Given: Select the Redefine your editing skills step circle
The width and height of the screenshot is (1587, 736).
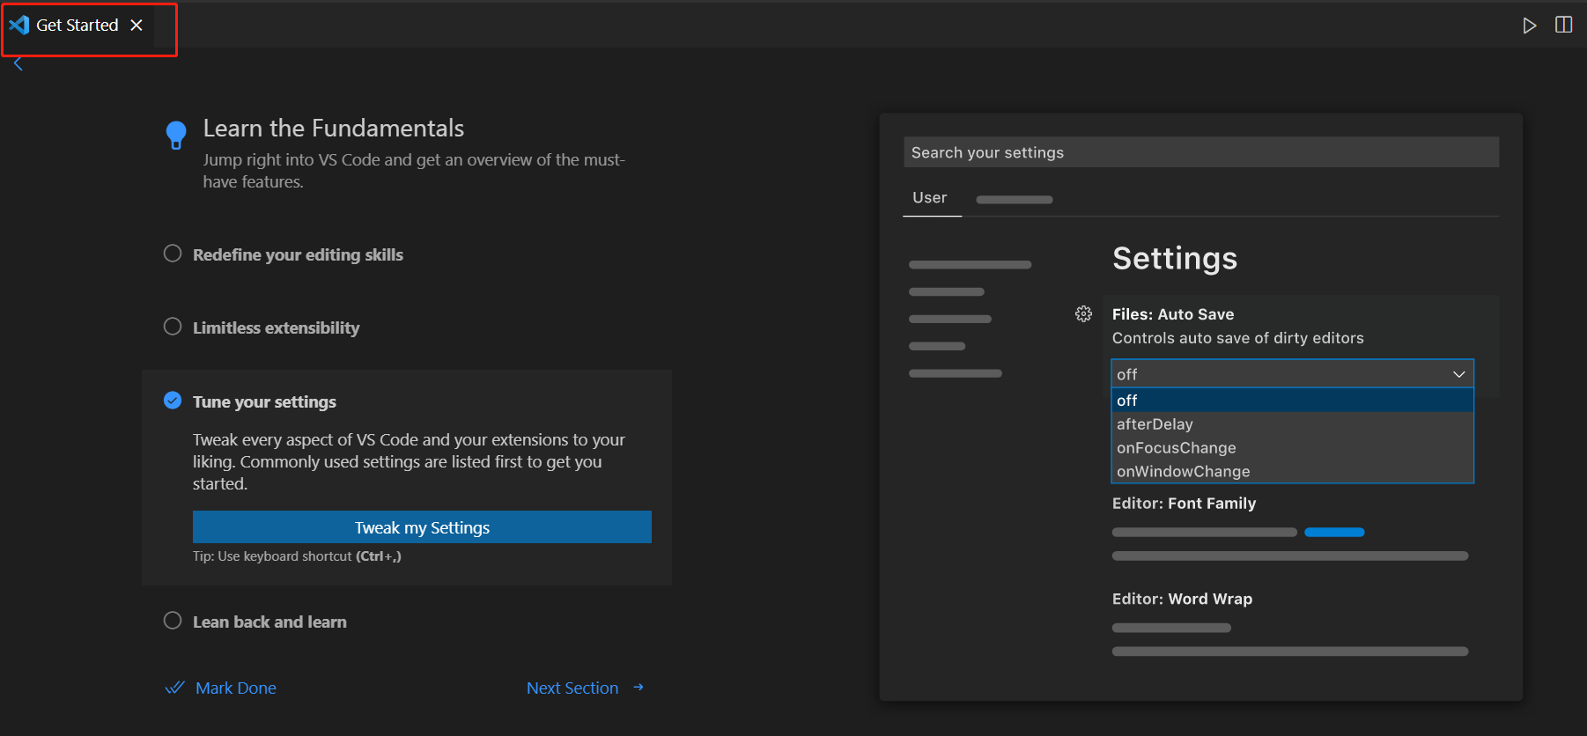Looking at the screenshot, I should (x=173, y=254).
